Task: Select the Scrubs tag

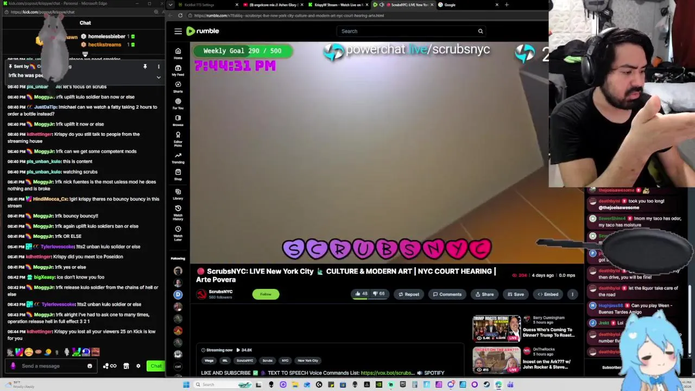Action: tap(267, 361)
